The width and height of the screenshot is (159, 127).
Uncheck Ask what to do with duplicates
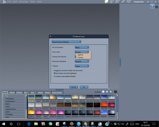(x=54, y=73)
